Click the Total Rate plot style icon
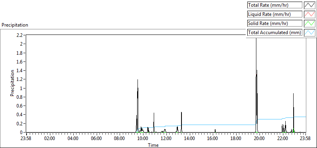 310,5
